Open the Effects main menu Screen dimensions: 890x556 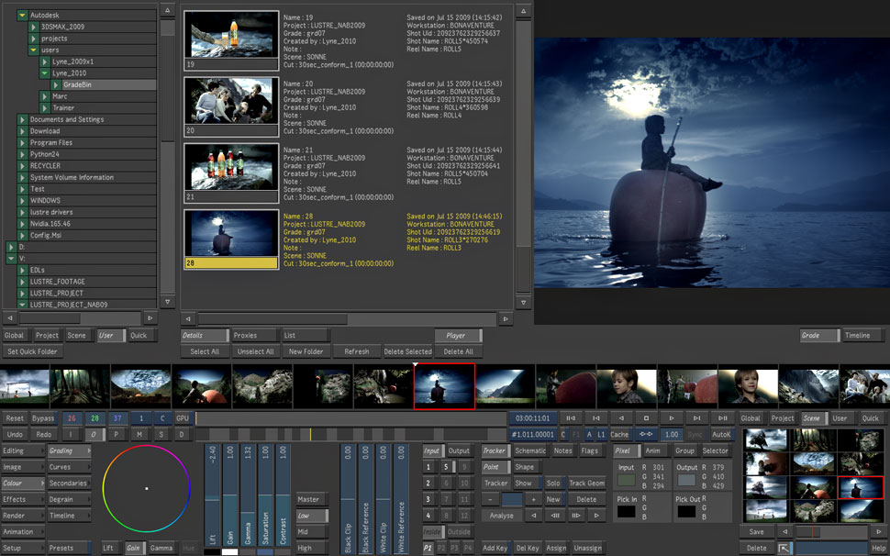23,499
